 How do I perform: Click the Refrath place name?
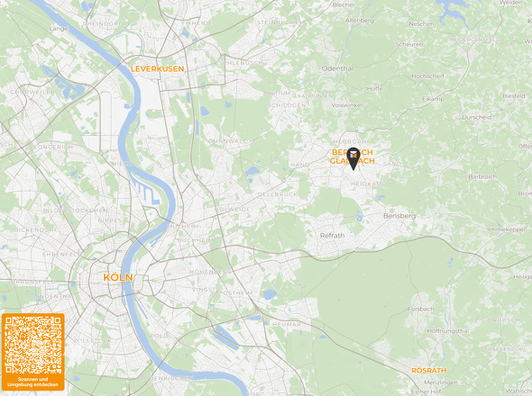[332, 236]
